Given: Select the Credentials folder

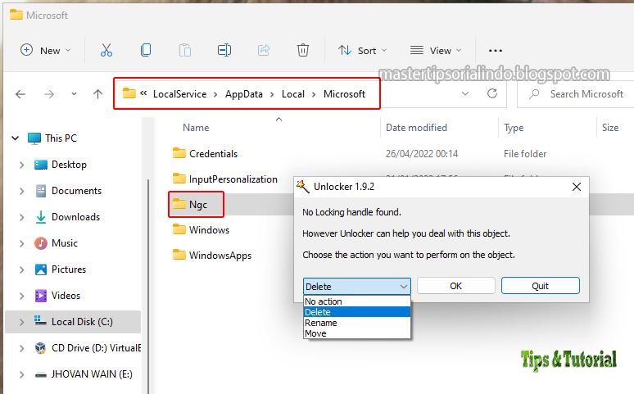Looking at the screenshot, I should coord(205,154).
